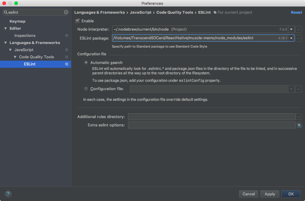Open the ESLint package dropdown
Screen dimensions: 305x201
tap(291, 38)
